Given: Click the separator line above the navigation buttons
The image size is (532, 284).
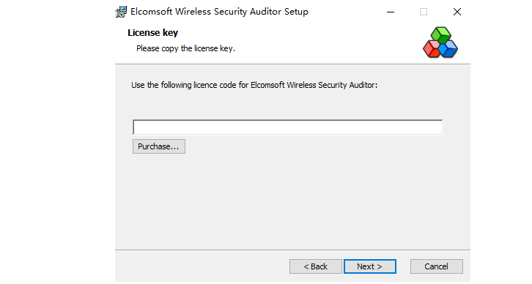Looking at the screenshot, I should pyautogui.click(x=292, y=250).
